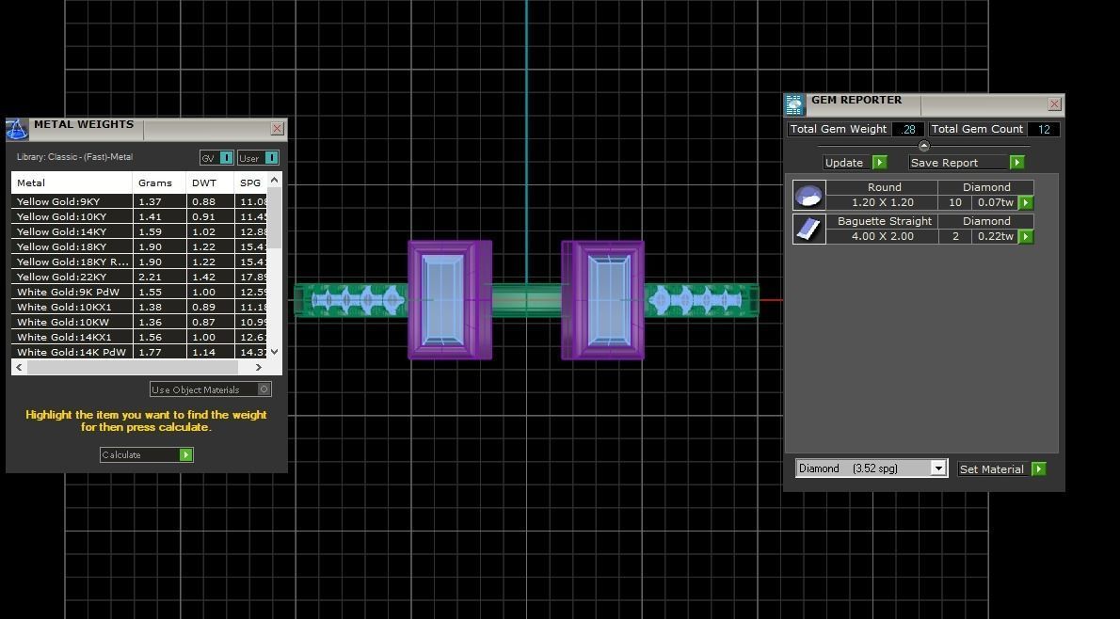Click the metal table scroll-down arrow
Image resolution: width=1120 pixels, height=619 pixels.
274,351
